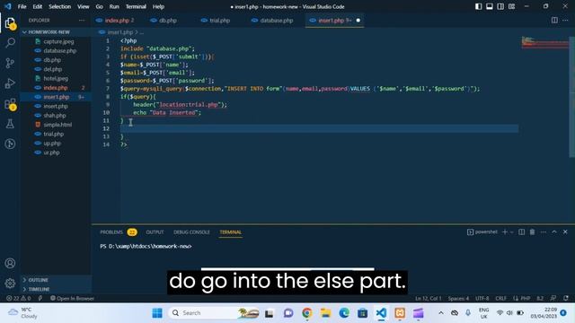Viewport: 575px width, 323px height.
Task: Change encoding via UTF-8 status item
Action: click(x=482, y=298)
